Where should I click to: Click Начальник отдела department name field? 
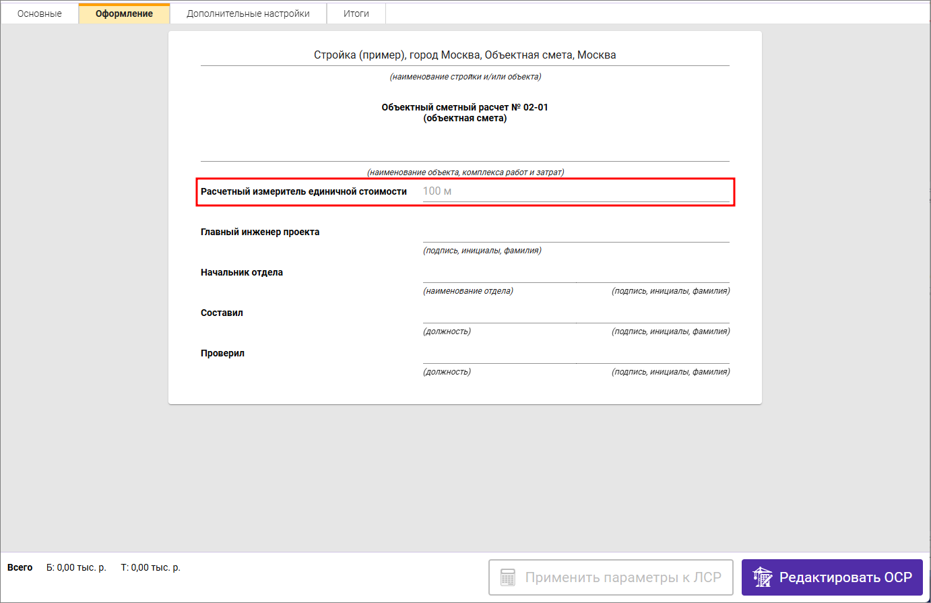pos(499,274)
